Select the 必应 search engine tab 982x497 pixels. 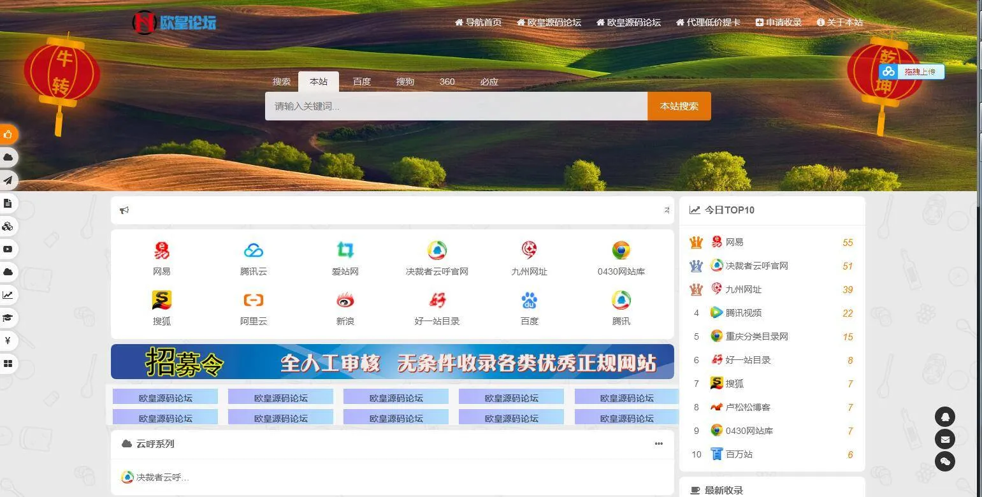tap(489, 82)
